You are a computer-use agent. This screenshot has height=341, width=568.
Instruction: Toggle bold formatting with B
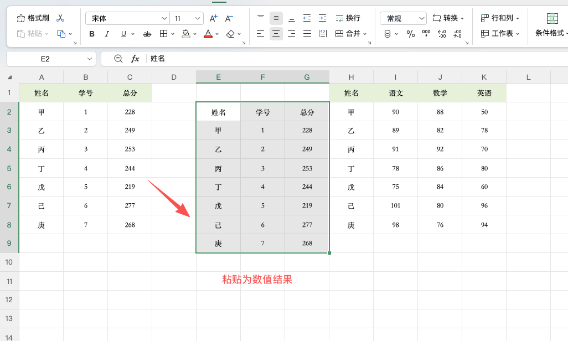(x=92, y=34)
